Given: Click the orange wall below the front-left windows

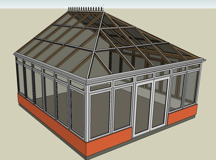Looking at the screenshot, I should (108, 142).
